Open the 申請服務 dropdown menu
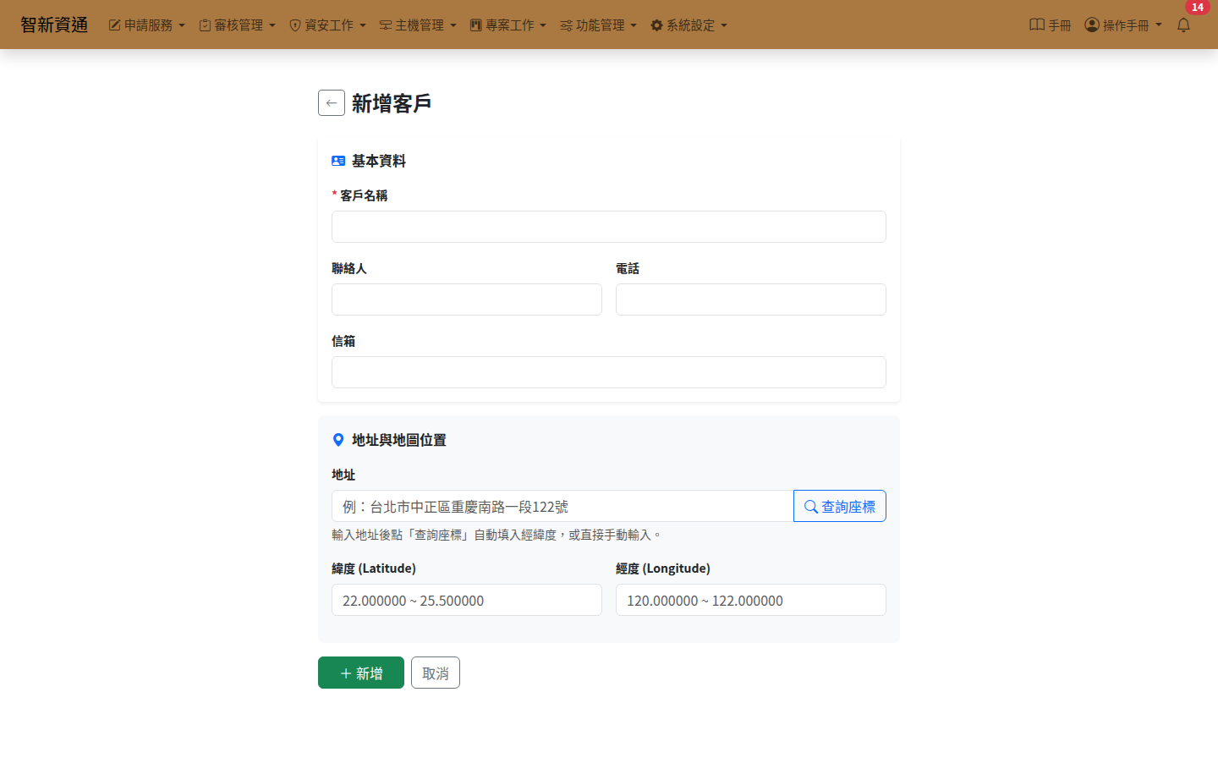The width and height of the screenshot is (1218, 780). (147, 25)
